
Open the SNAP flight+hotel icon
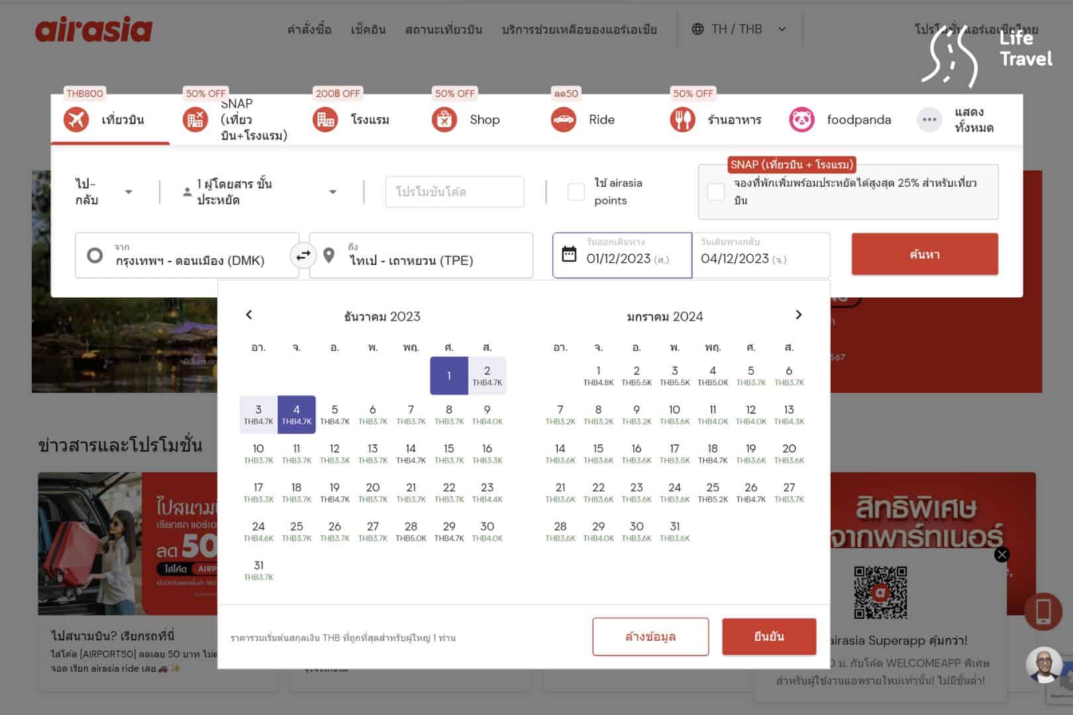195,120
